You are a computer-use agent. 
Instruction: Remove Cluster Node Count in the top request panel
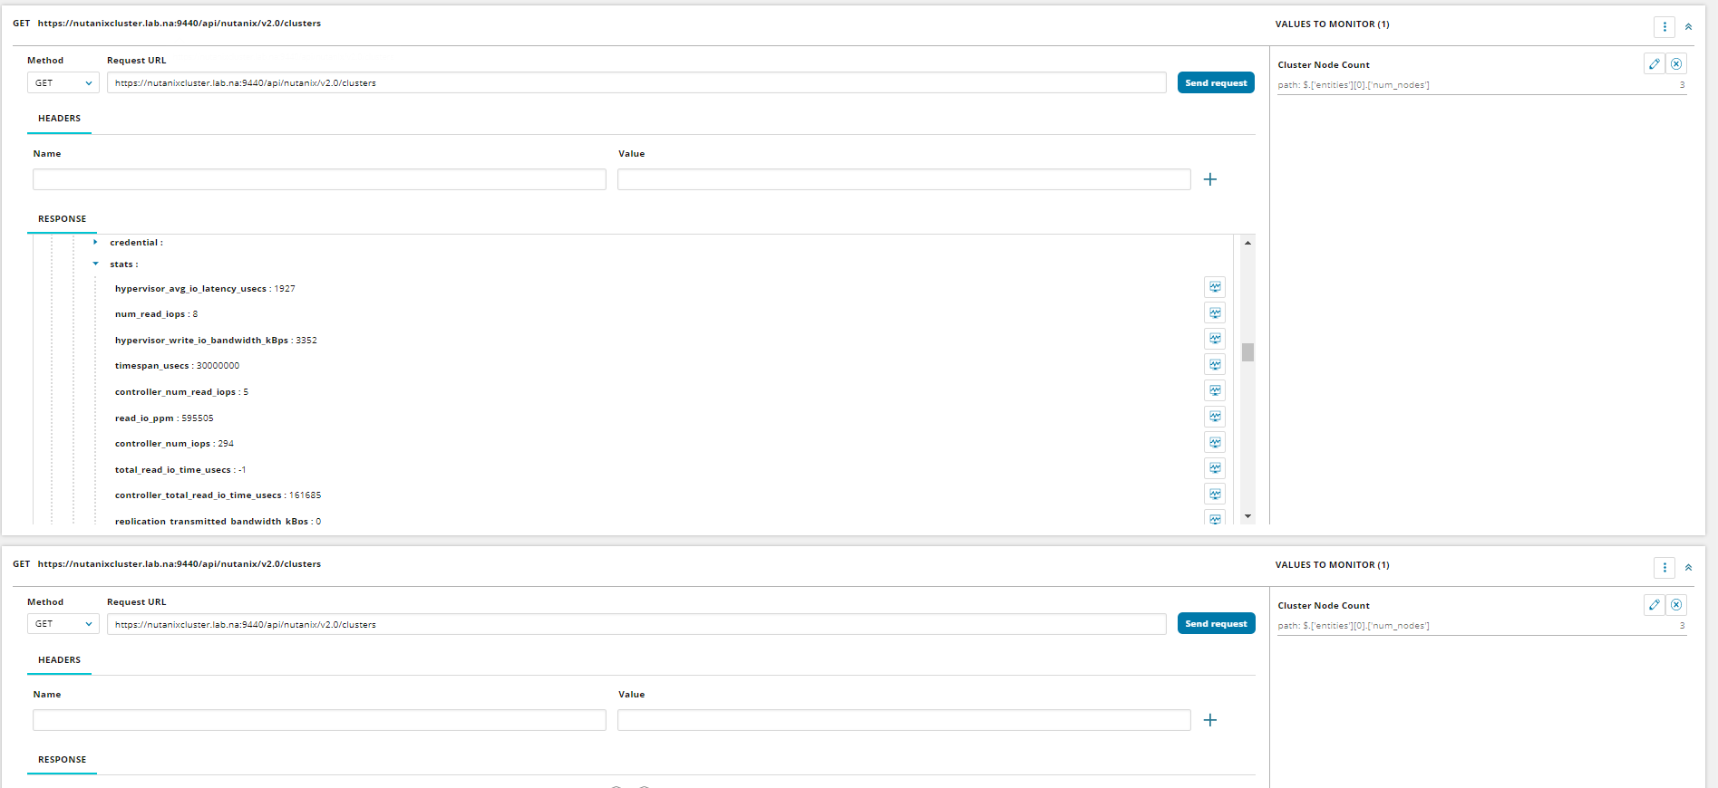point(1676,63)
